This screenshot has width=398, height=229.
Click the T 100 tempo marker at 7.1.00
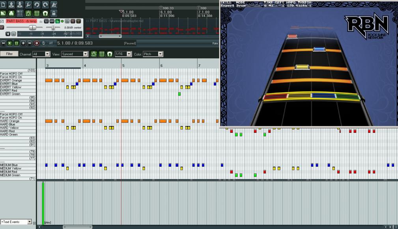(202, 8)
